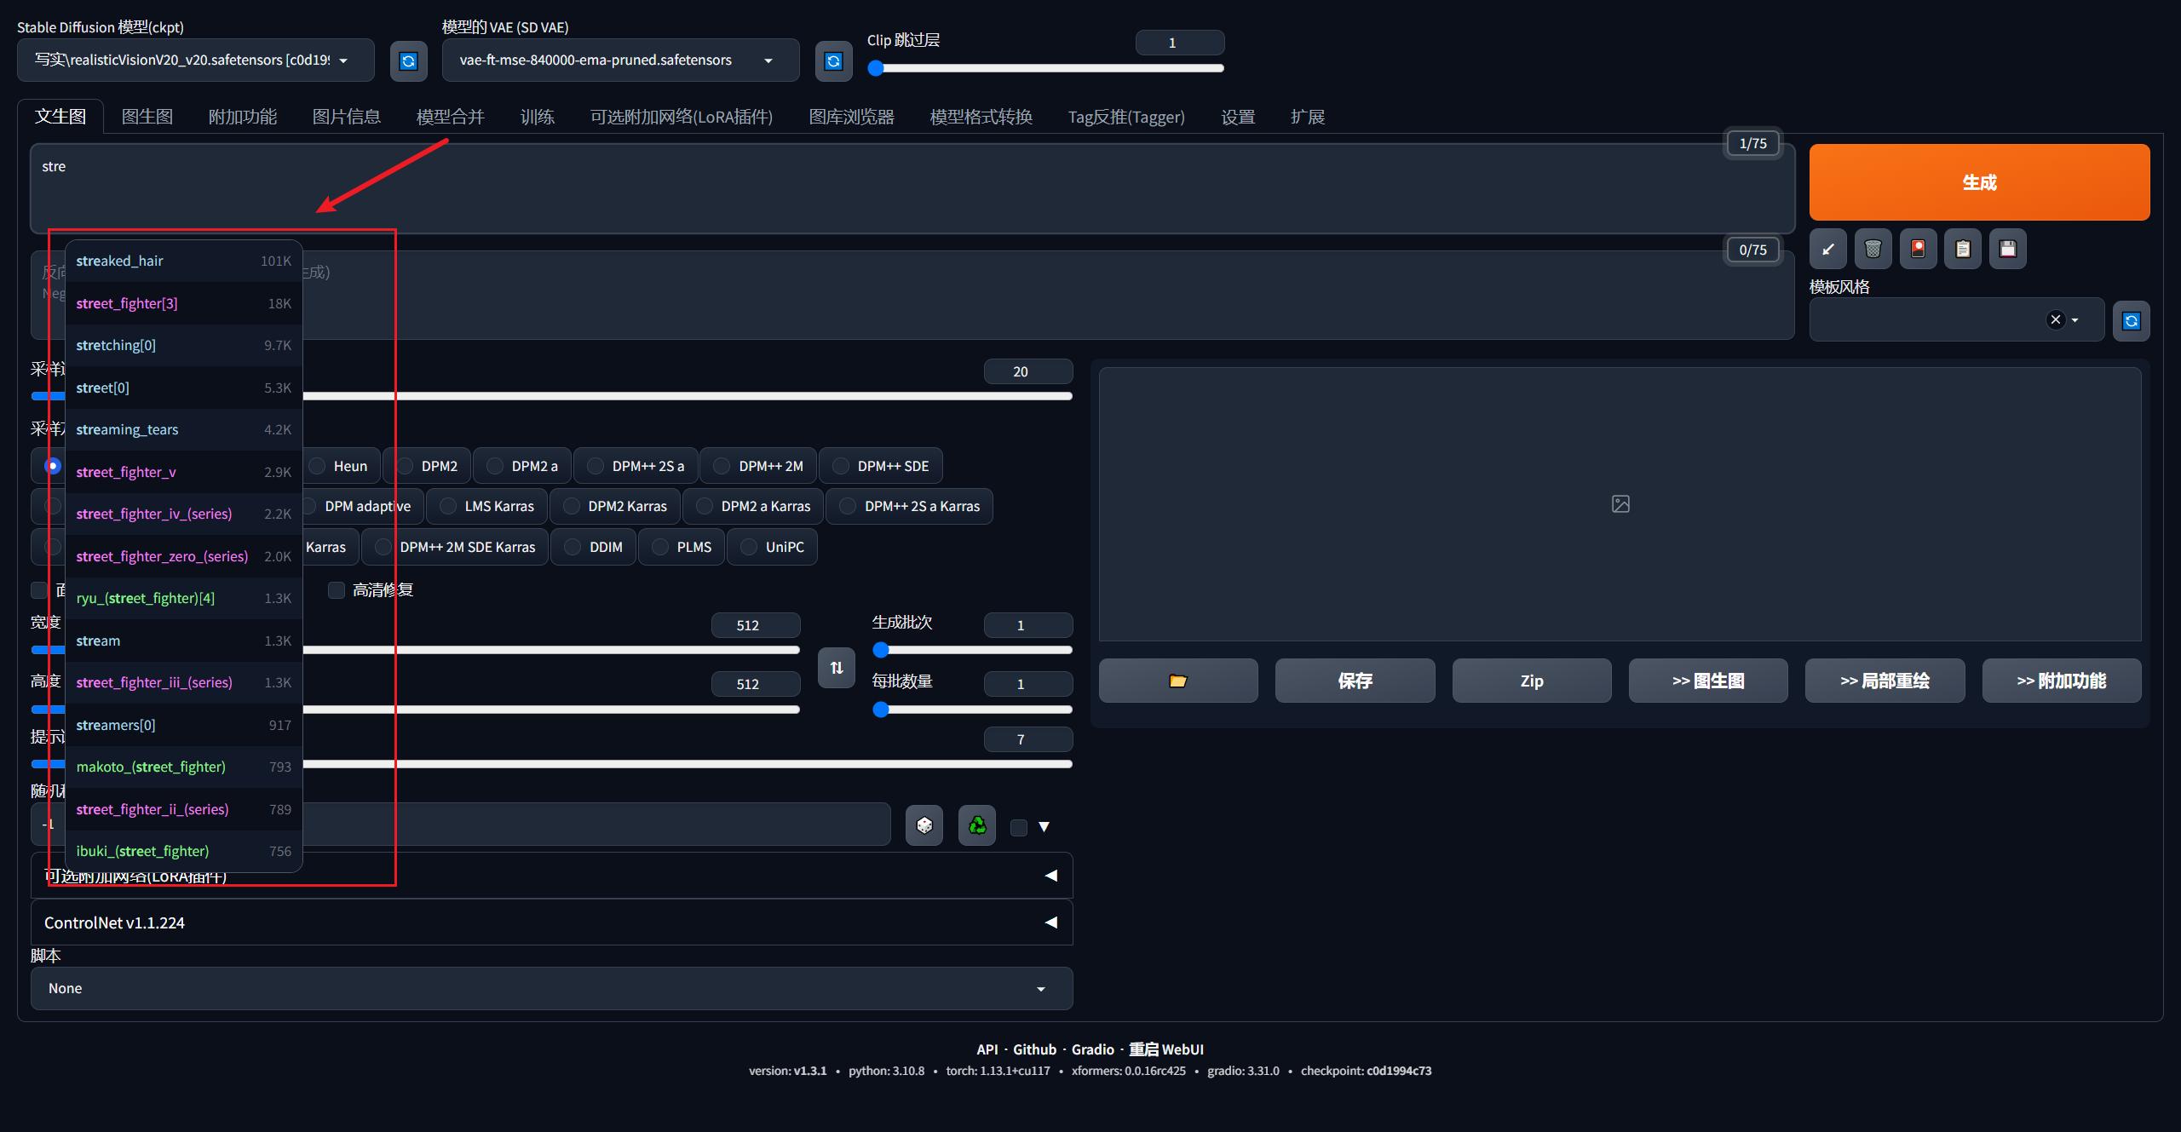Click the Clip 跳过层 slider handle

876,68
